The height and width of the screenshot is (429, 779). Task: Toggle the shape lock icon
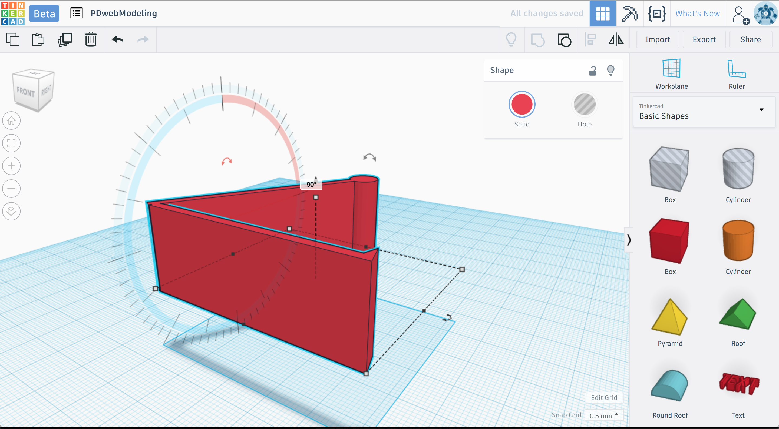592,71
